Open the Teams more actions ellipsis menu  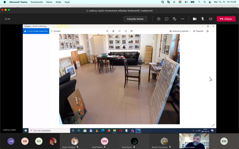point(183,19)
